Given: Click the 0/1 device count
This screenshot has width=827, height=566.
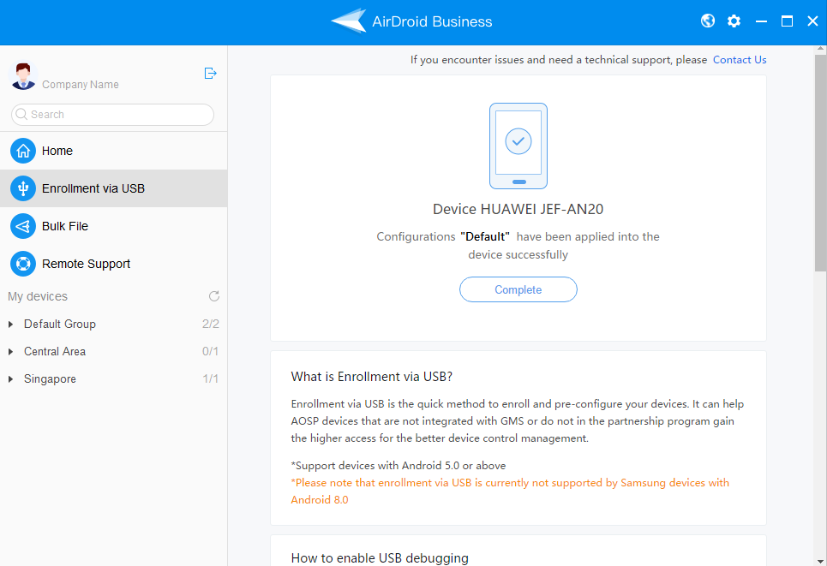Looking at the screenshot, I should [x=211, y=351].
